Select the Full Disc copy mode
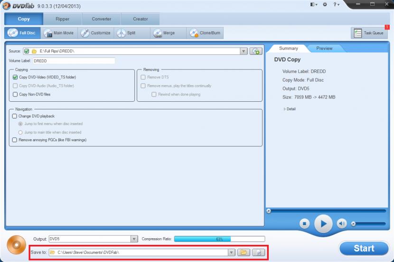This screenshot has width=394, height=262. point(22,33)
